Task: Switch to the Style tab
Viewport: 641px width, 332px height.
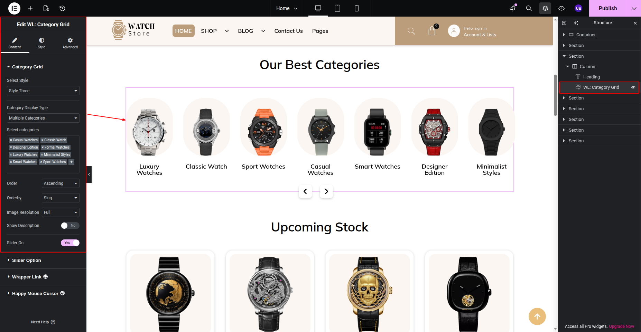Action: pyautogui.click(x=41, y=43)
